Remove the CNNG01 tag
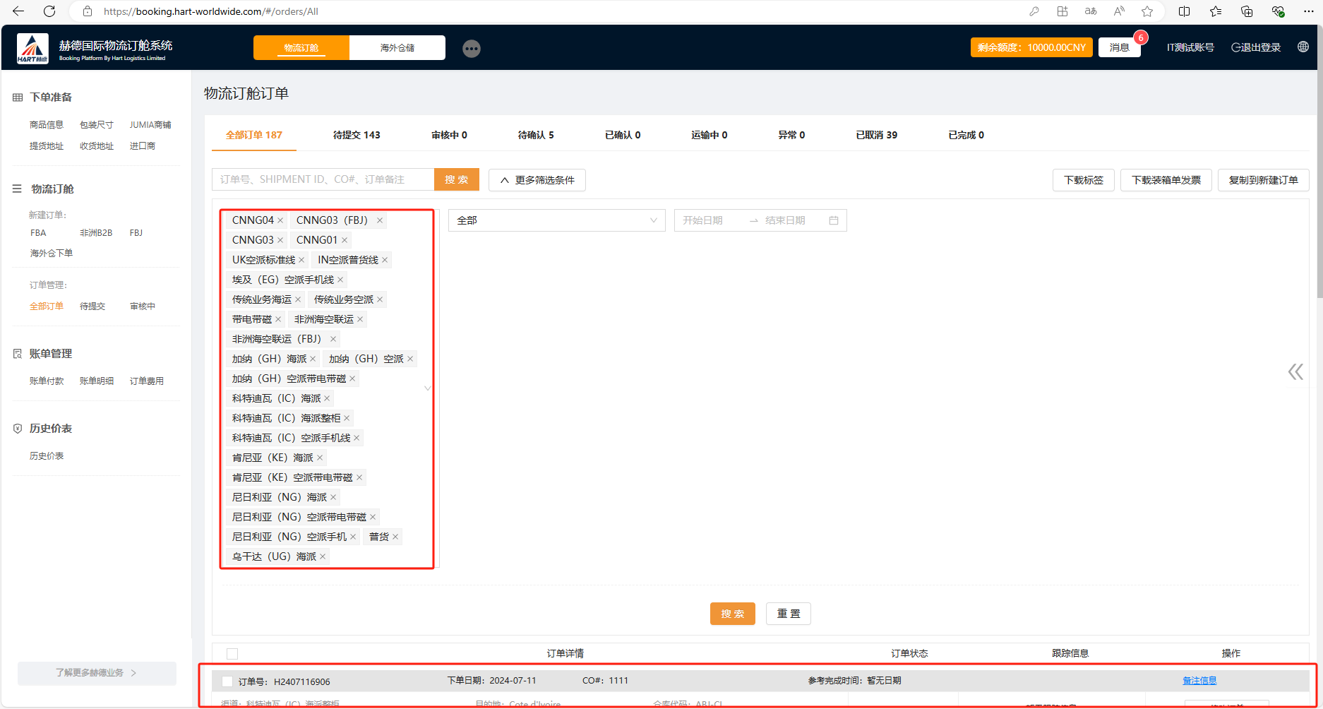 (x=345, y=240)
